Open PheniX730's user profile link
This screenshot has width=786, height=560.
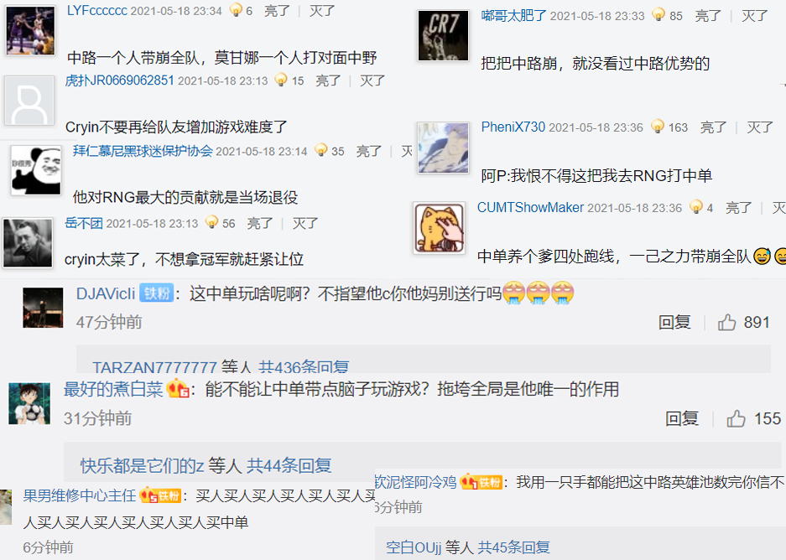[x=513, y=127]
